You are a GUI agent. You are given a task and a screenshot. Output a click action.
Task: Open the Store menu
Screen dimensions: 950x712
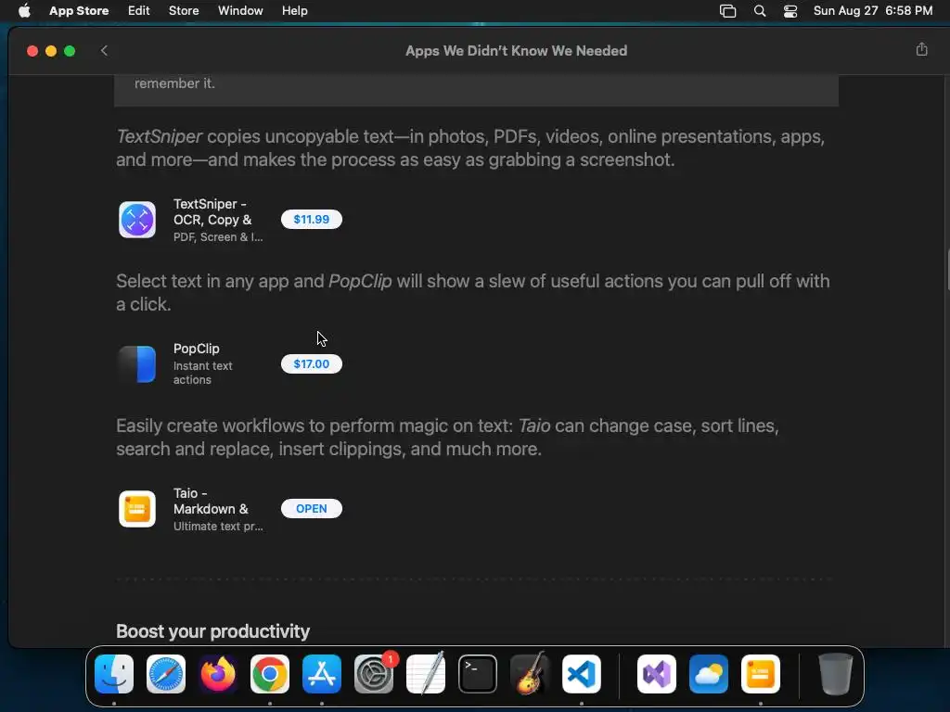tap(184, 11)
